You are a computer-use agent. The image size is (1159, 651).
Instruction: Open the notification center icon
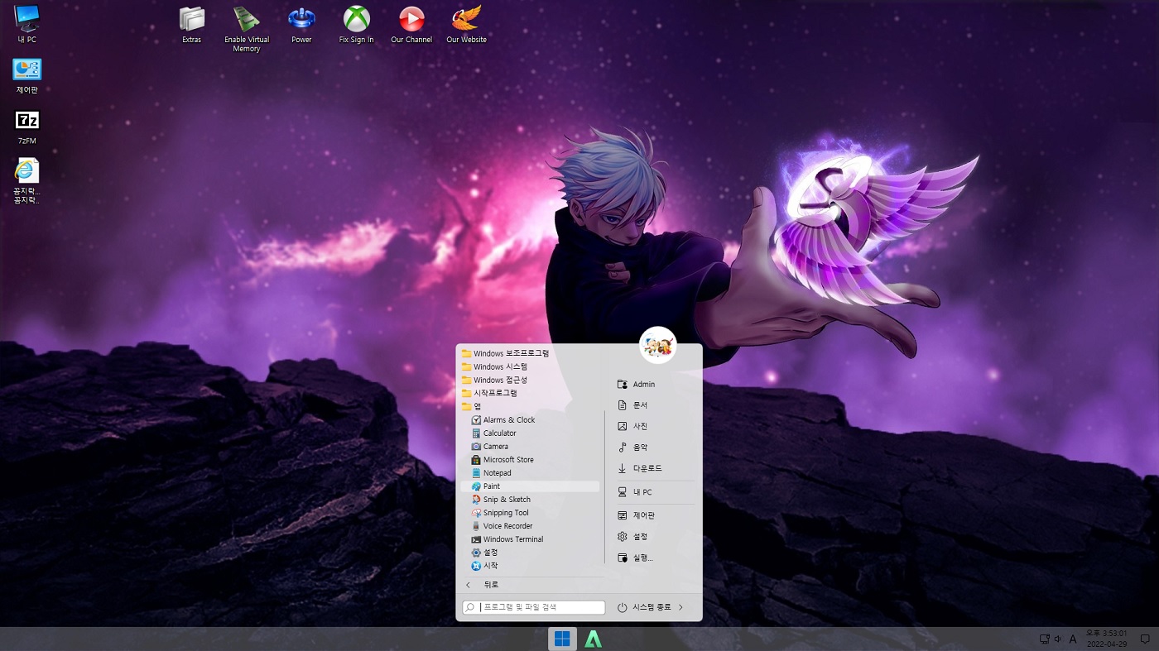pos(1145,639)
